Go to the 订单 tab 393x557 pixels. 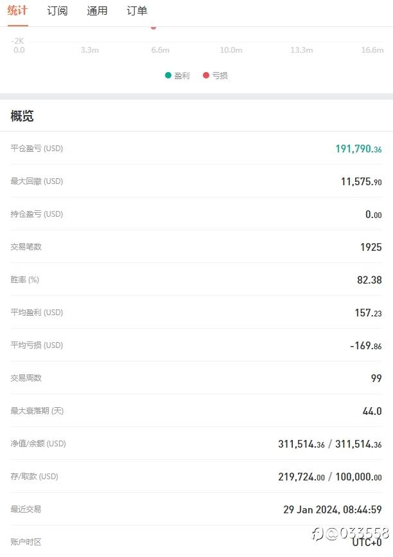coord(137,11)
